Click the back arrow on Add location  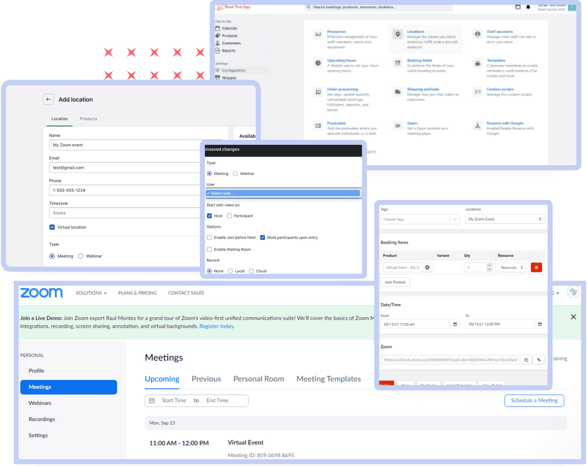coord(48,99)
